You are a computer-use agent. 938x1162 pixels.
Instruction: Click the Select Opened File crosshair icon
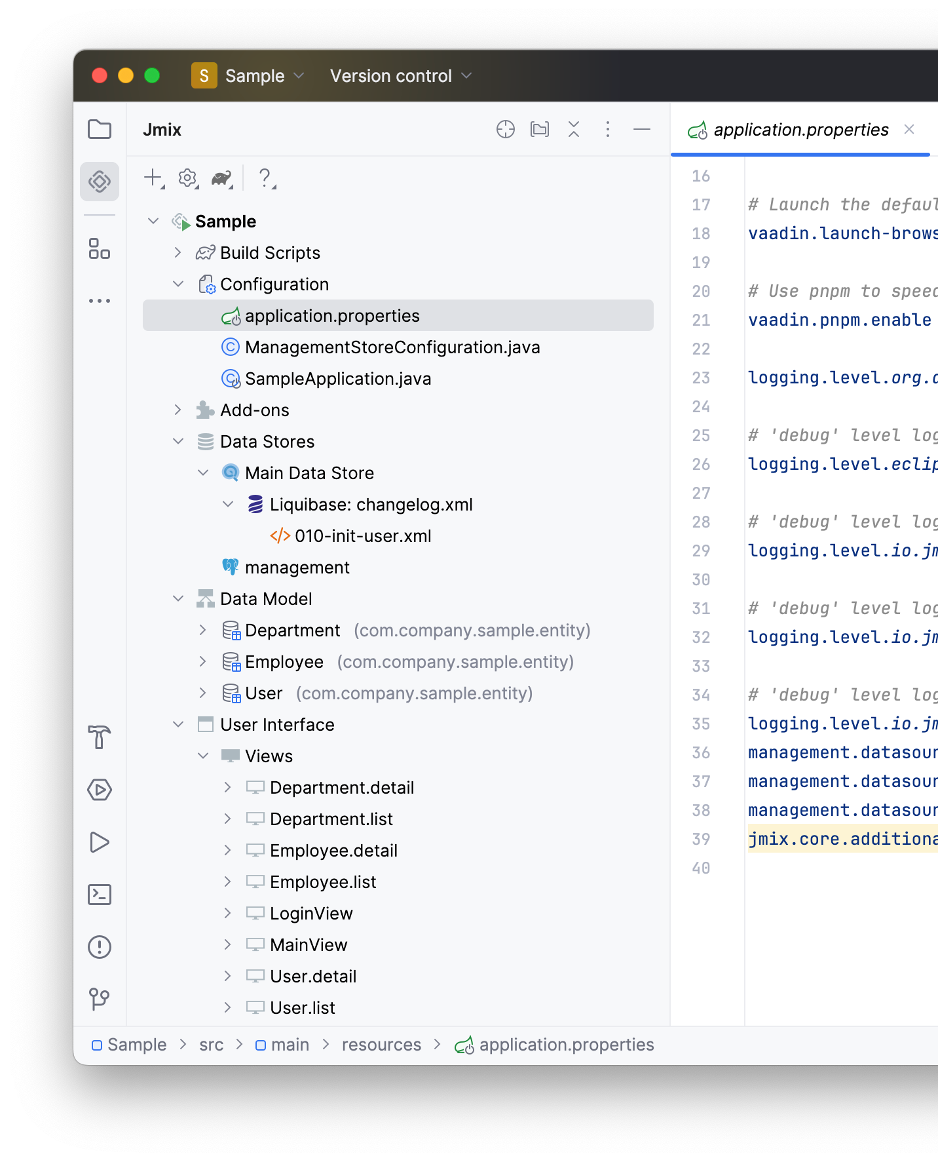click(506, 129)
